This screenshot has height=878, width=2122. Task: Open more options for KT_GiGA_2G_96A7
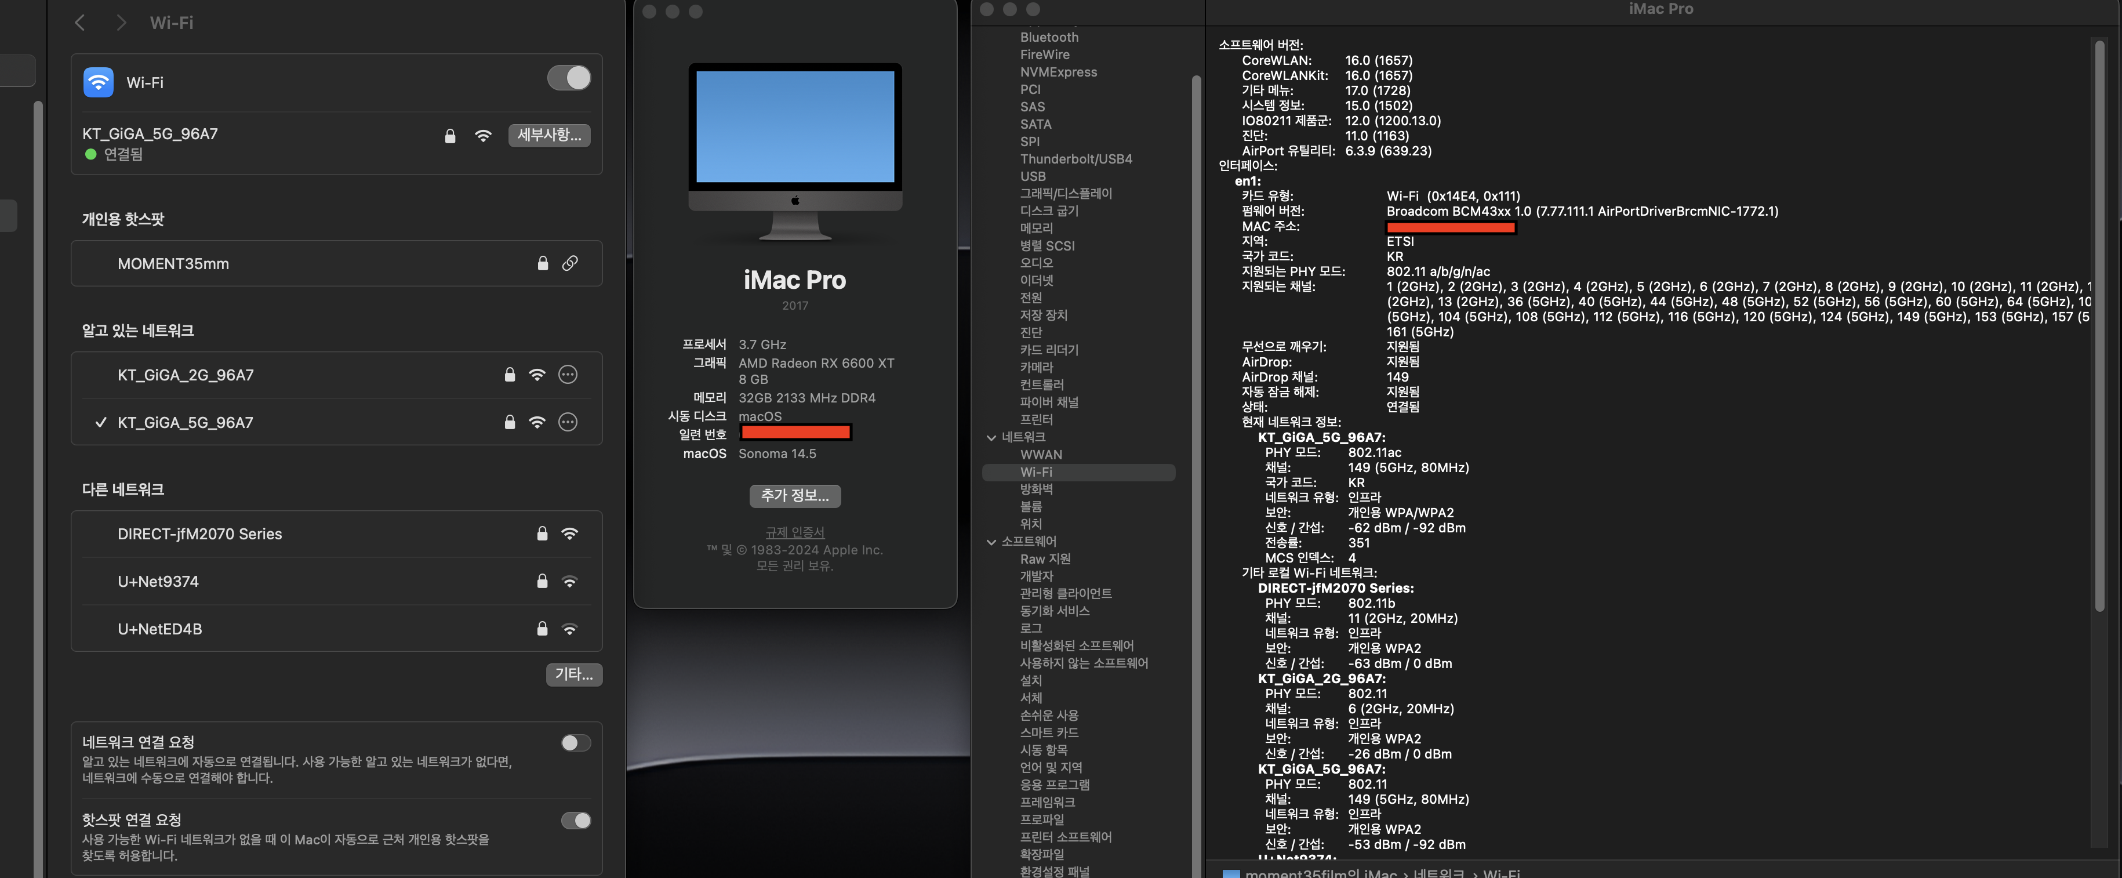[x=568, y=375]
